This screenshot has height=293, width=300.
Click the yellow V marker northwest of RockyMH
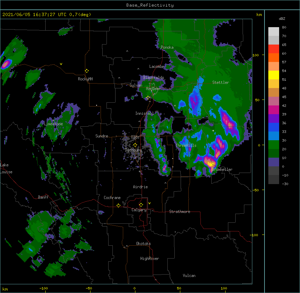61,64
